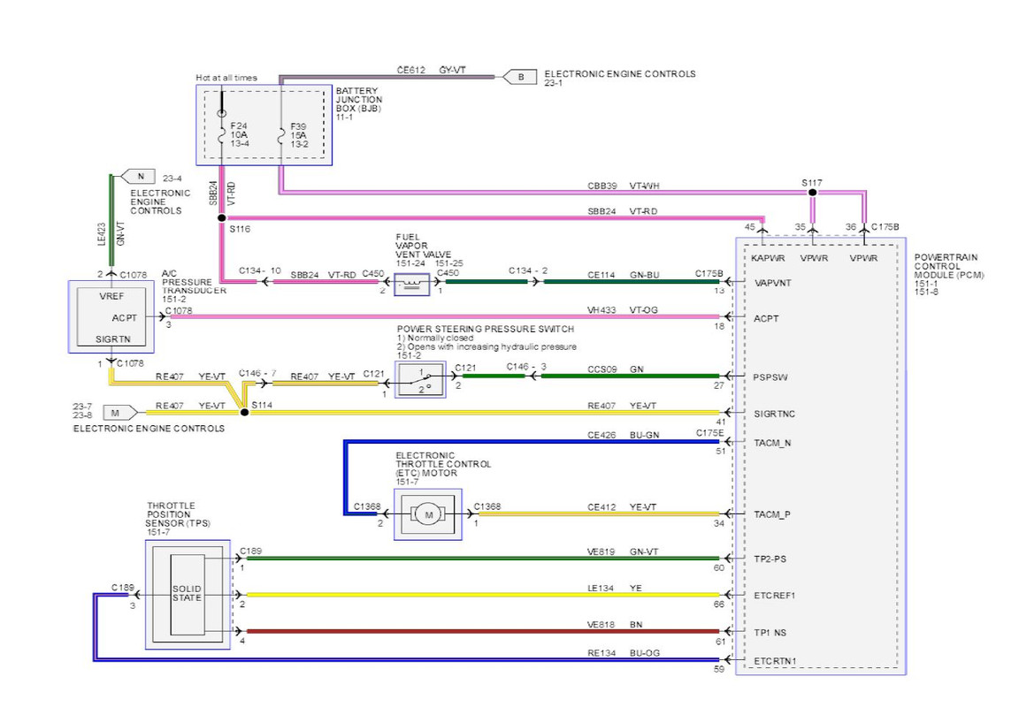
Task: Click the CE426 BU-GN wire label
Action: point(623,435)
